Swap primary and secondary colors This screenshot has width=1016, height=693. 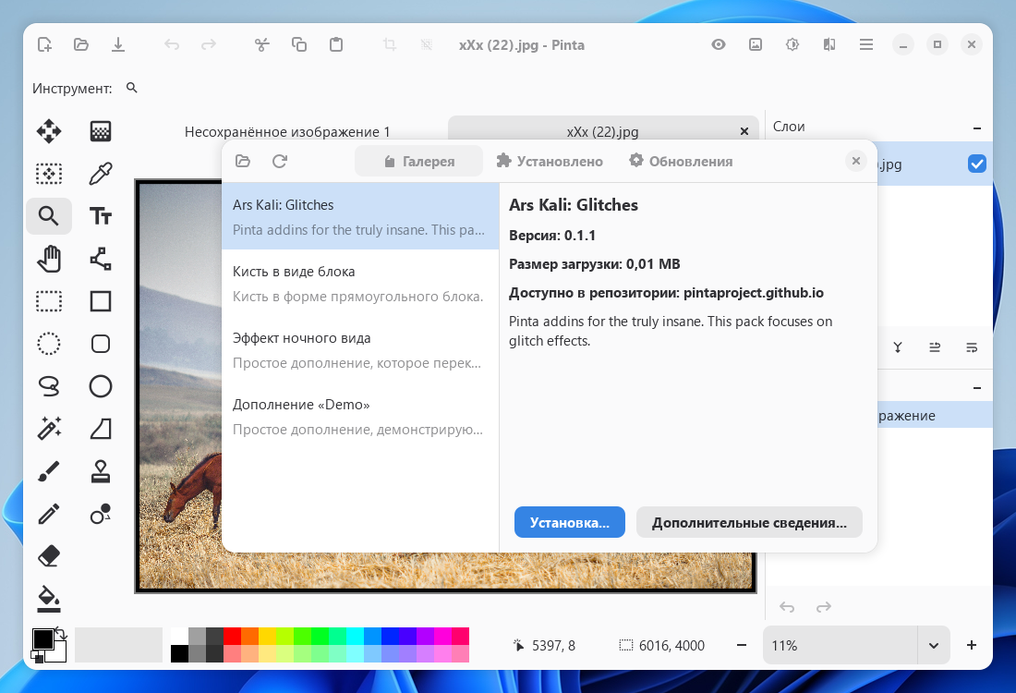[x=61, y=633]
